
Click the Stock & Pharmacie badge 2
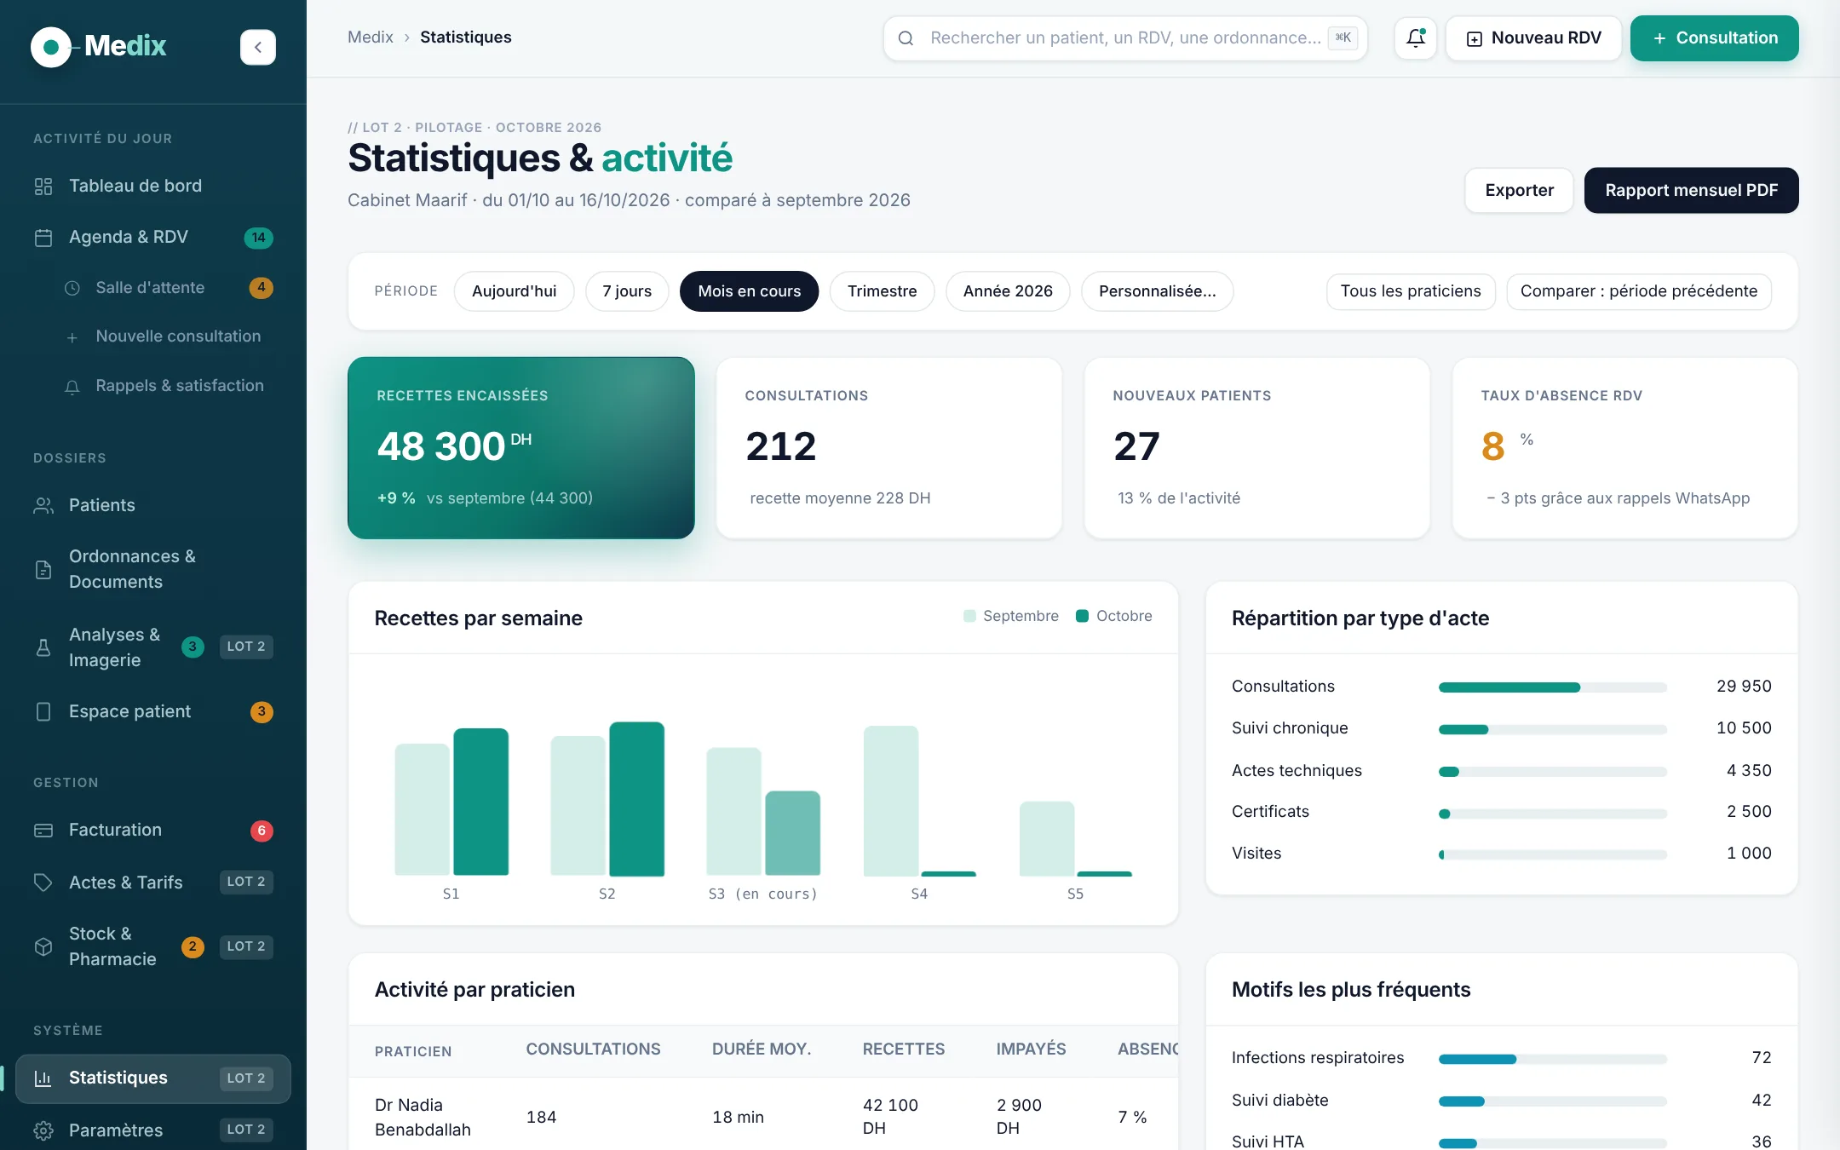[x=193, y=947]
